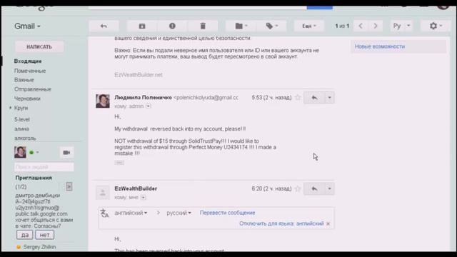The height and width of the screenshot is (257, 457).
Task: Click the translate icon in translation bar
Action: [104, 213]
